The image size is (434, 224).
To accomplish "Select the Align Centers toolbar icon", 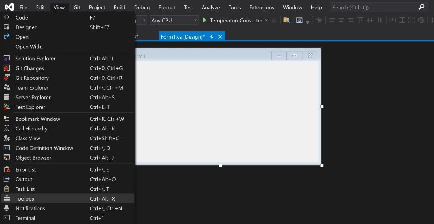I will [x=341, y=20].
